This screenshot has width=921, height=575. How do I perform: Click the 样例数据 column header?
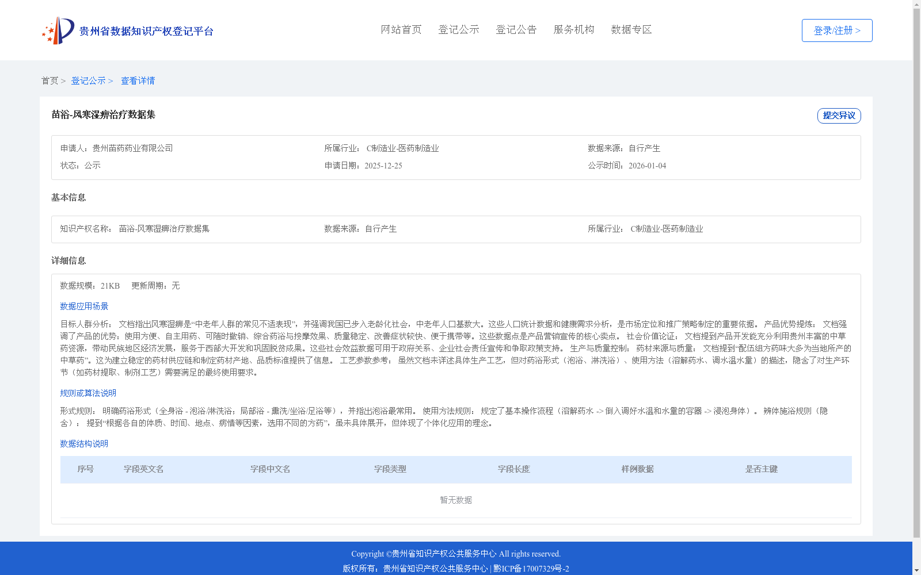pos(638,469)
